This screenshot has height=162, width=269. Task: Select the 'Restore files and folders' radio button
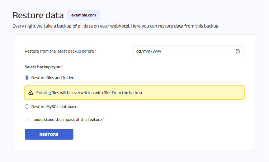pyautogui.click(x=27, y=78)
